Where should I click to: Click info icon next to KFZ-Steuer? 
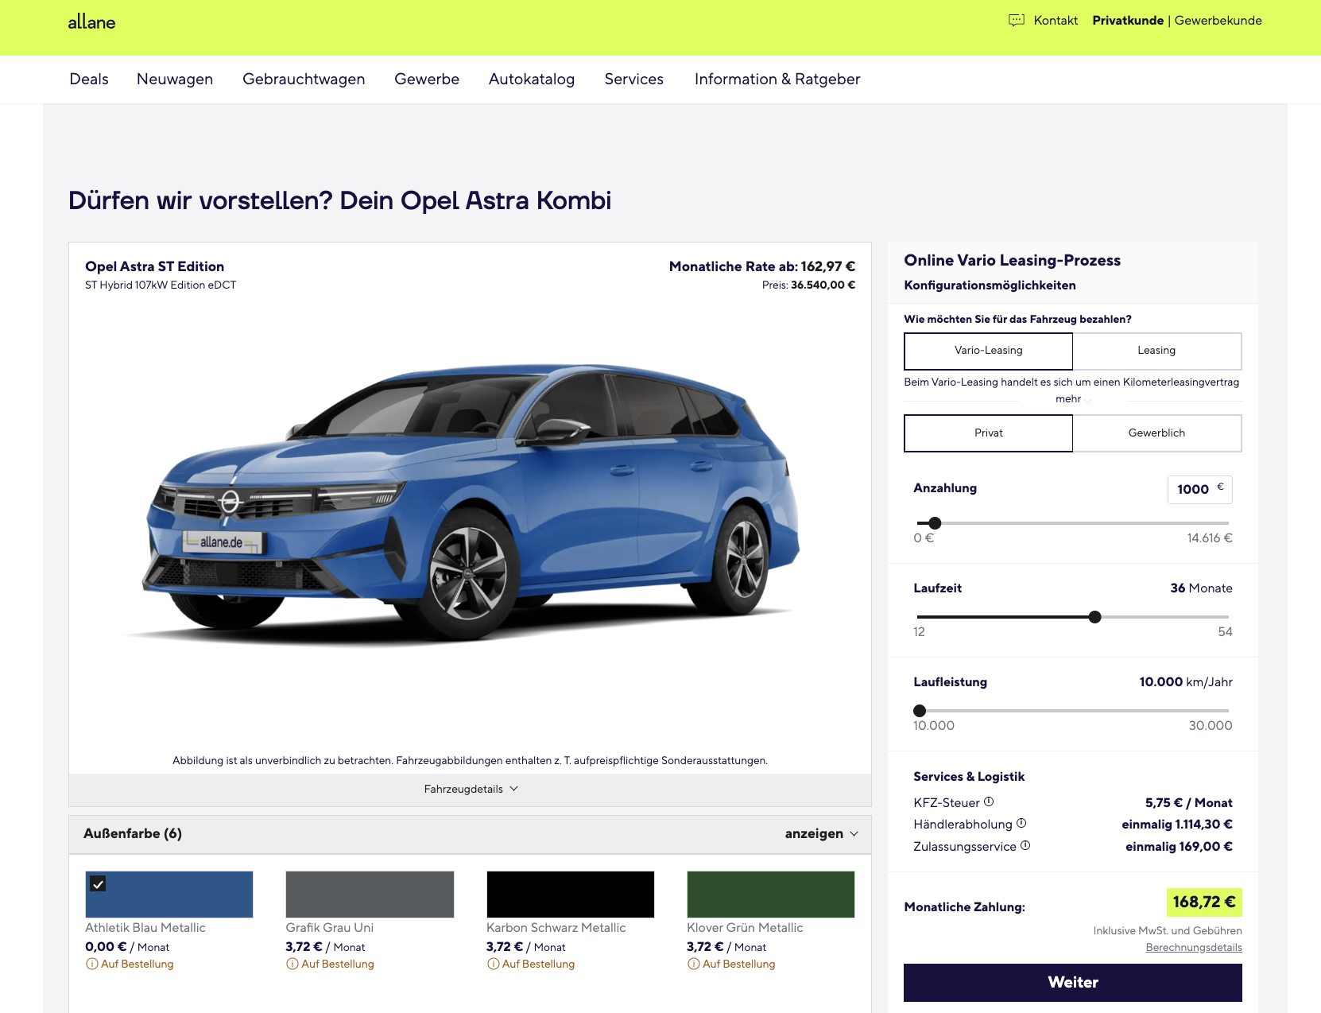point(989,802)
